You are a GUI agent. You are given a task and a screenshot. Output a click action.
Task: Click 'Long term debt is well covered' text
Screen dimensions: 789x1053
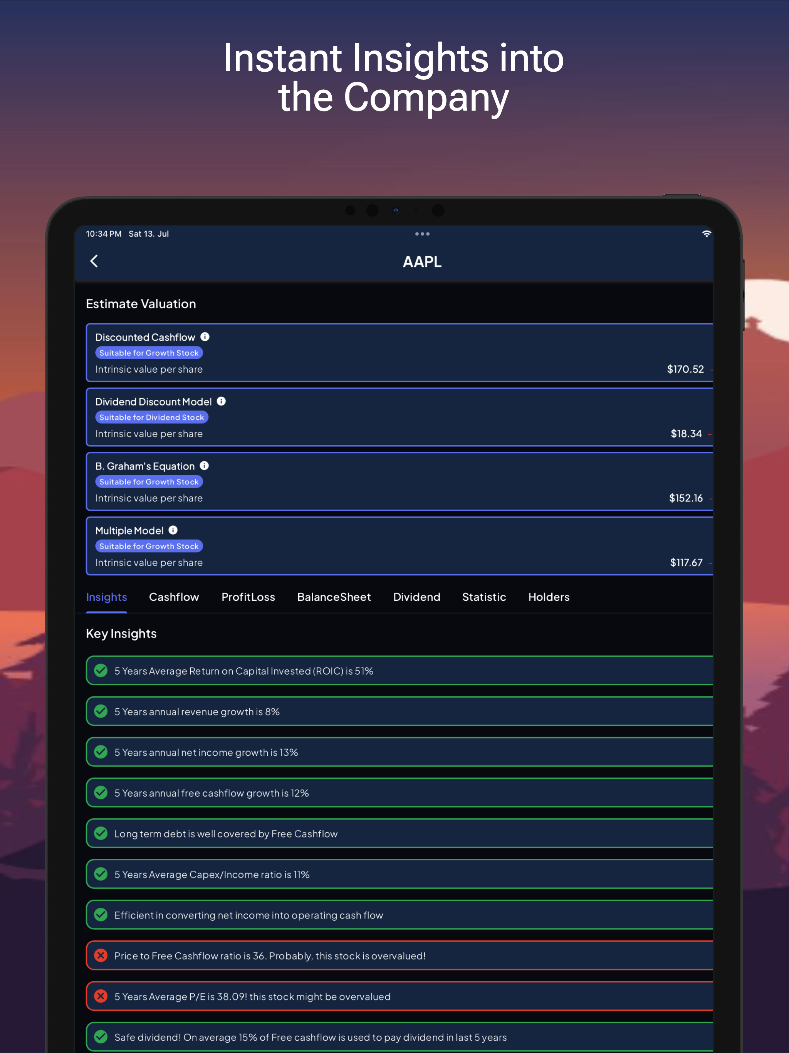coord(226,834)
